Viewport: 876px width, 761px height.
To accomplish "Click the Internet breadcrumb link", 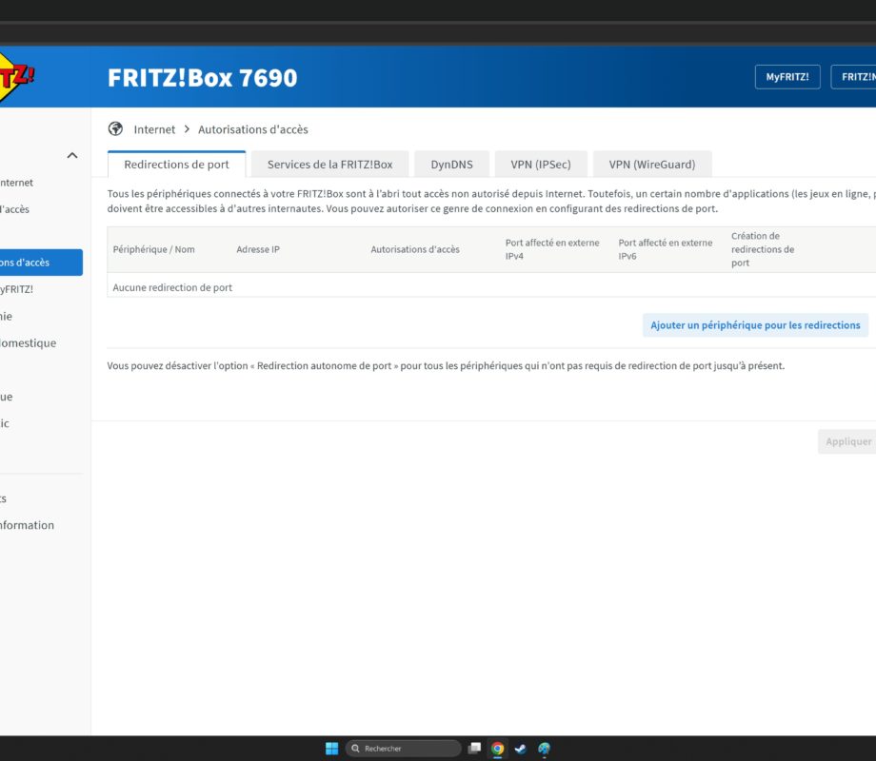I will point(154,129).
